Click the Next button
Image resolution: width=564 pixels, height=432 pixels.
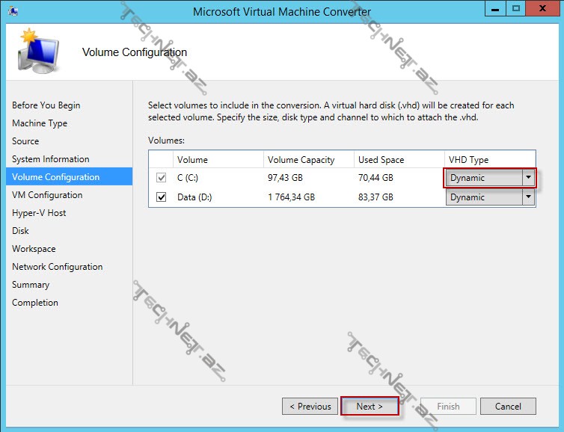pyautogui.click(x=370, y=407)
